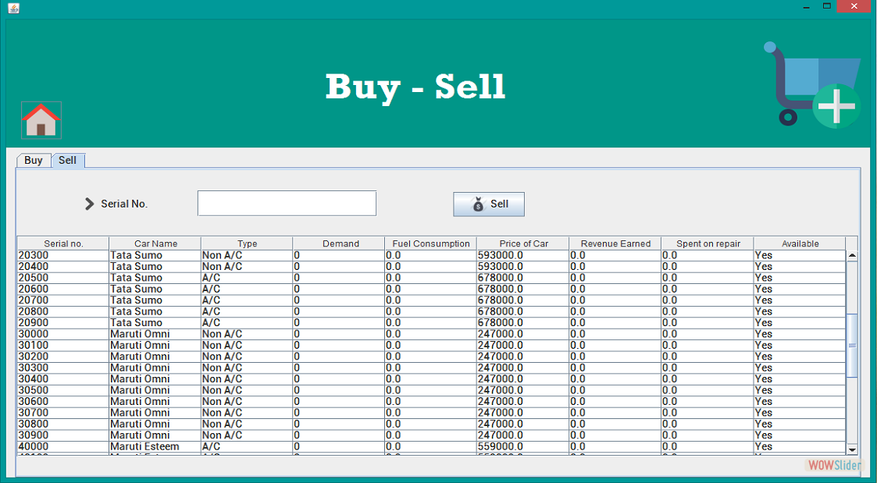
Task: Click the Car Name column header
Action: [155, 243]
